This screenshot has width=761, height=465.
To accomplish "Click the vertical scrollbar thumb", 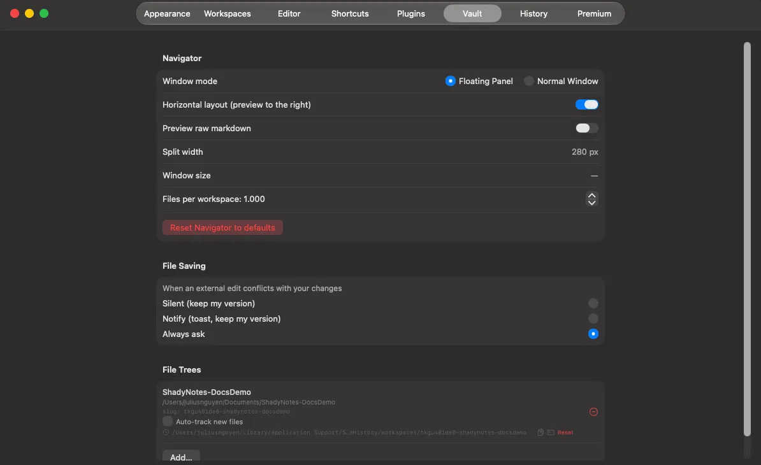I will pos(747,240).
